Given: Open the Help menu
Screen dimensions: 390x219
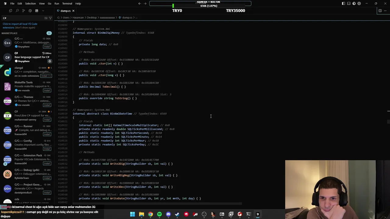Looking at the screenshot, I should coord(78,3).
